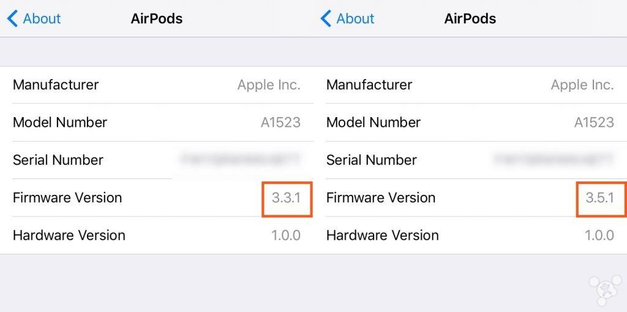This screenshot has width=627, height=312.
Task: Click the highlighted firmware value 3.5.1
Action: click(x=600, y=198)
